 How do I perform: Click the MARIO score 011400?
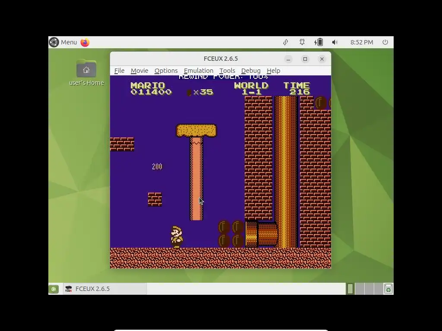point(151,89)
